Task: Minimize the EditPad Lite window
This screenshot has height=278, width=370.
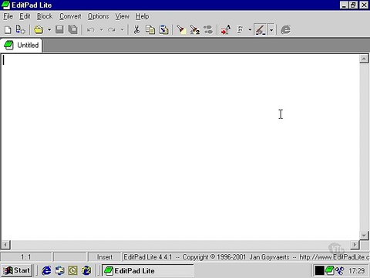Action: (344, 5)
